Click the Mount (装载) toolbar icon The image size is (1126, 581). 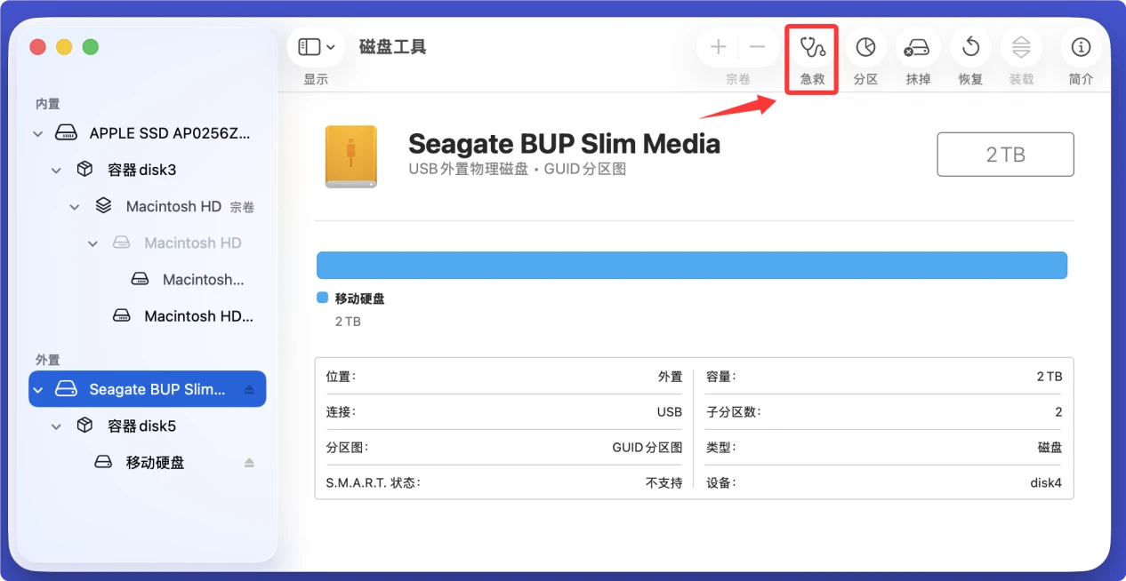click(1021, 47)
